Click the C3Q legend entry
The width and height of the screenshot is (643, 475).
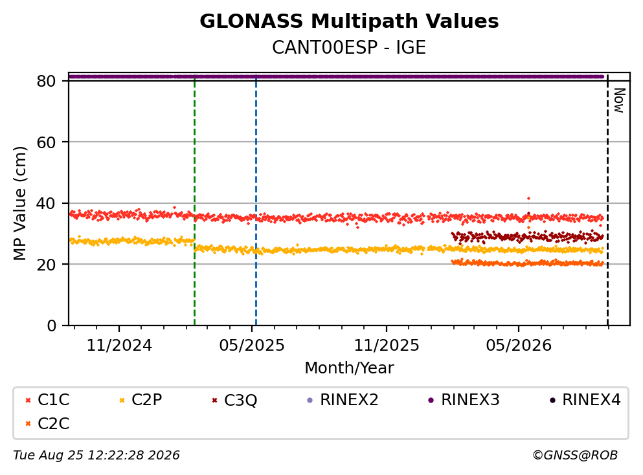pos(234,399)
